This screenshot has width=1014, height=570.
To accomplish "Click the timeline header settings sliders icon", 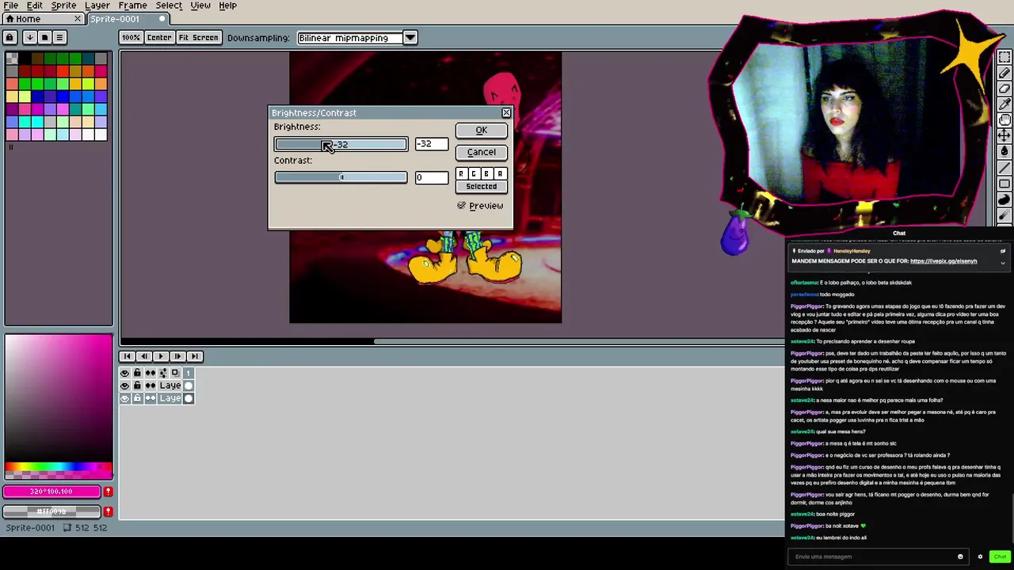I will coord(162,373).
